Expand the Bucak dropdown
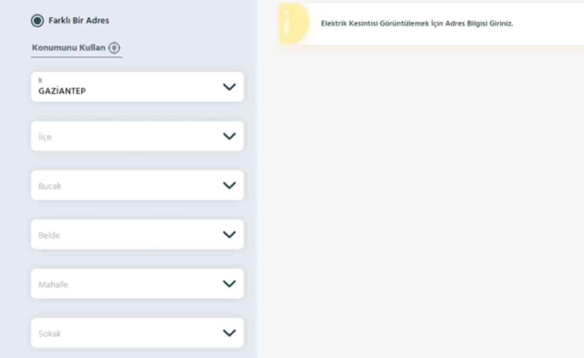 point(125,185)
